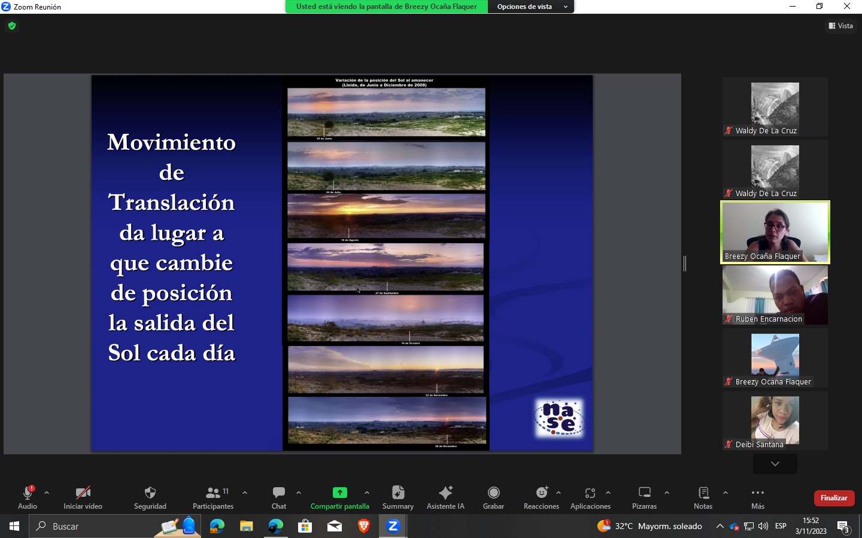Open the Aplicaciones menu

(x=590, y=497)
